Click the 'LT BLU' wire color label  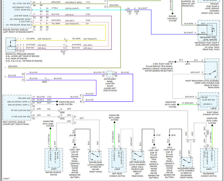pyautogui.click(x=55, y=8)
